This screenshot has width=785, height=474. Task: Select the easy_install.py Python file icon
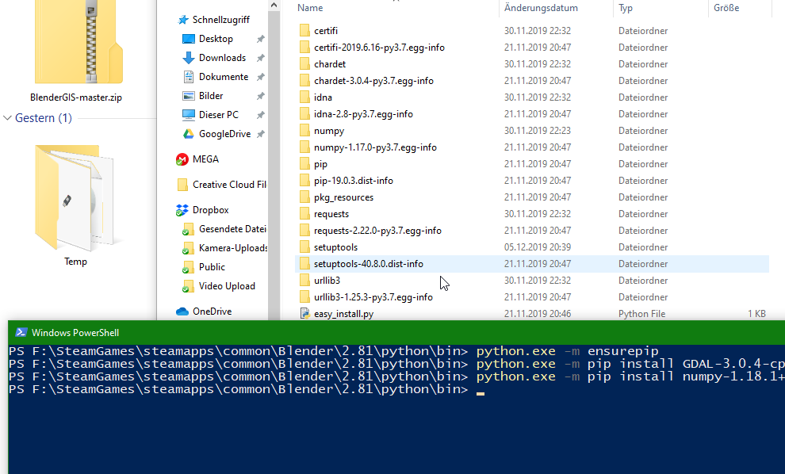(304, 313)
